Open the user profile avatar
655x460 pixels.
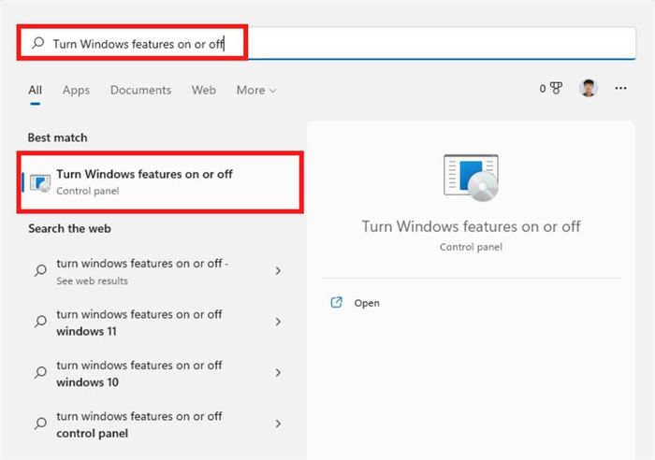pyautogui.click(x=588, y=89)
